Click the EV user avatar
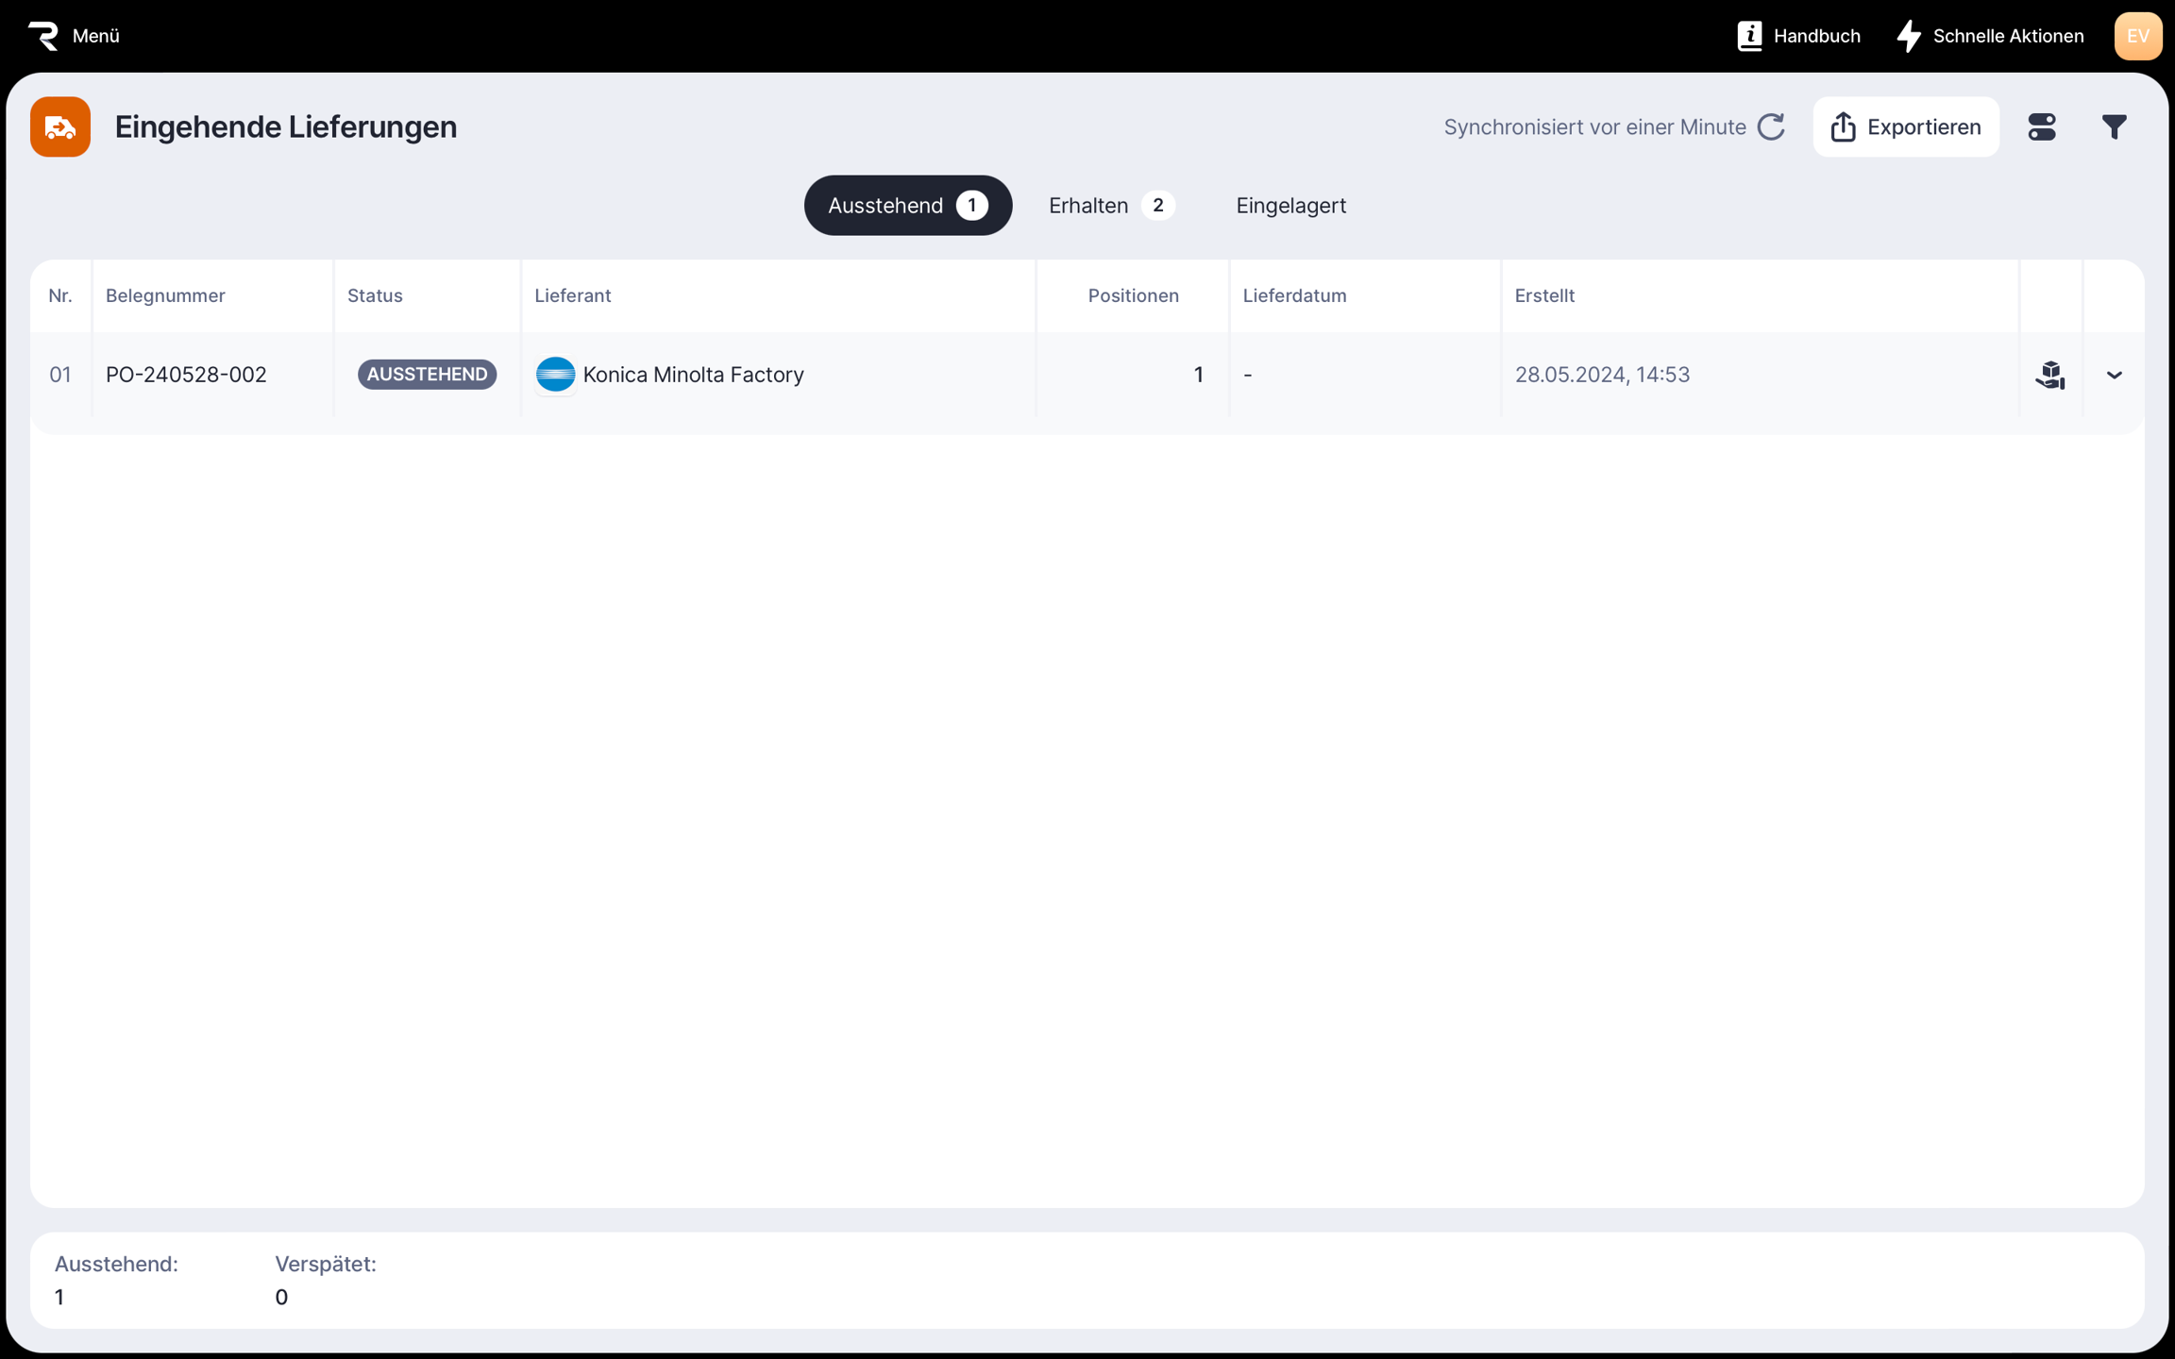This screenshot has width=2175, height=1359. [2137, 36]
